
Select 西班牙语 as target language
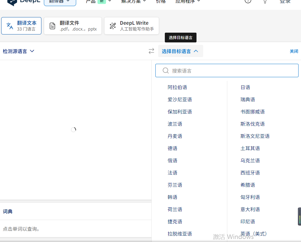(x=250, y=173)
